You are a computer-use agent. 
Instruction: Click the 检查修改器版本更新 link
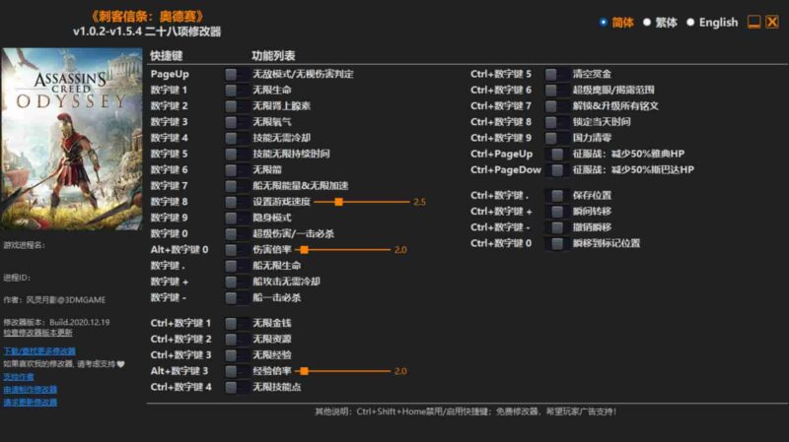(x=37, y=333)
